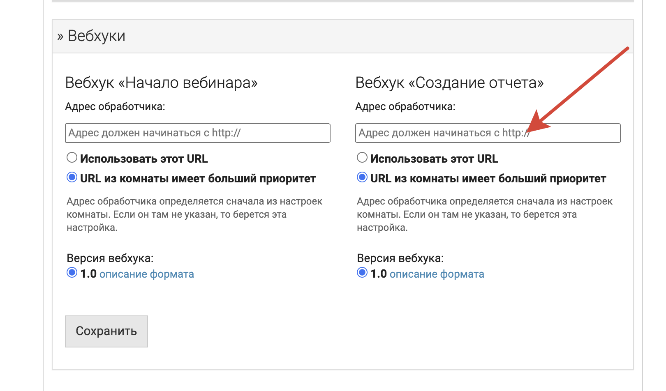Click the «Вебхук «Создание отчета»» heading
This screenshot has height=391, width=666.
pyautogui.click(x=449, y=83)
